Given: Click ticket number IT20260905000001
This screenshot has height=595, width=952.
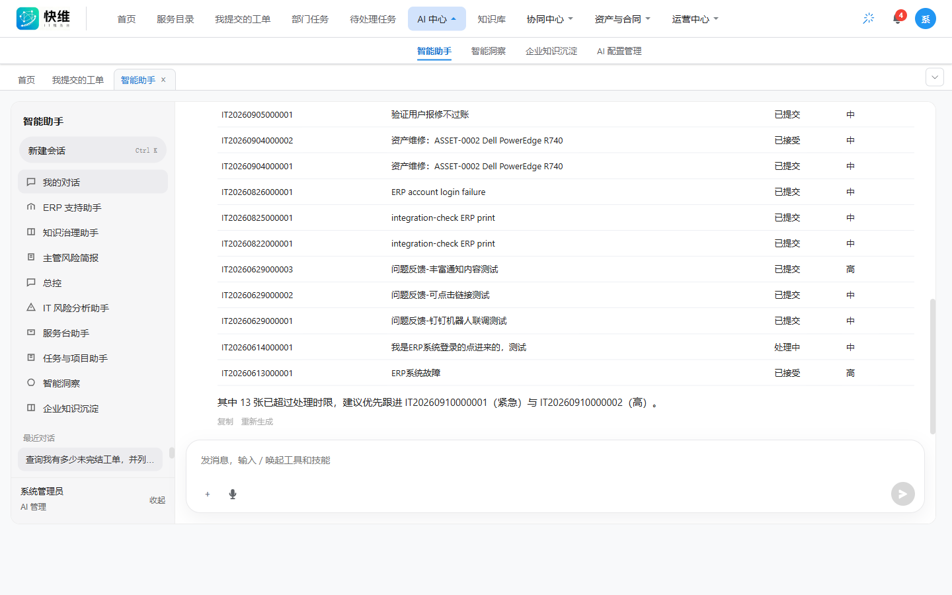Looking at the screenshot, I should (x=257, y=115).
